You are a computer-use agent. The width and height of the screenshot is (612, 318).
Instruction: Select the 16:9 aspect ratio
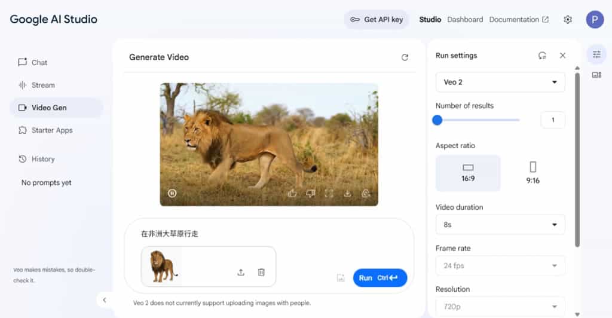(x=468, y=173)
